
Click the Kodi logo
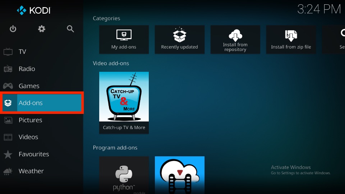[34, 10]
